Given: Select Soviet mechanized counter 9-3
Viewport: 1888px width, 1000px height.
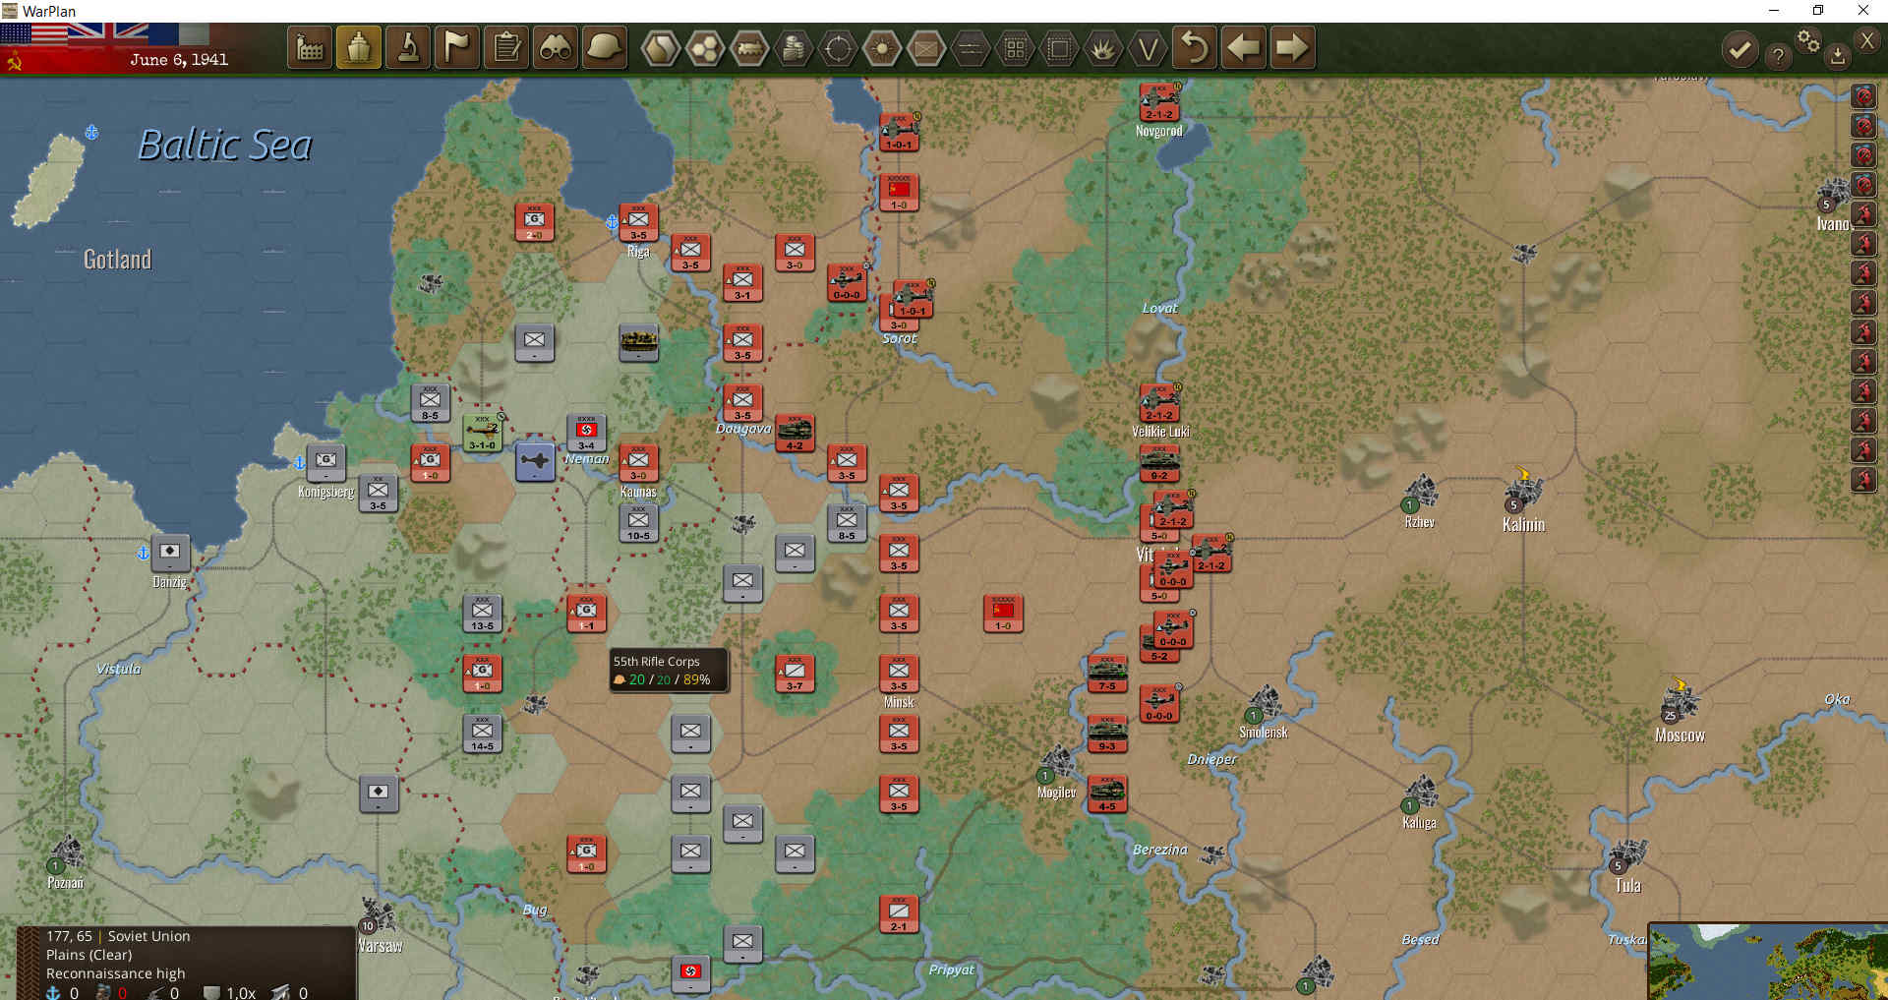Looking at the screenshot, I should click(x=1107, y=734).
